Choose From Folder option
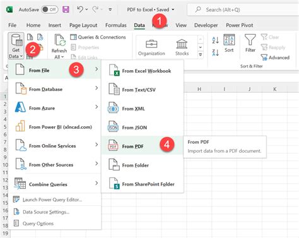This screenshot has width=299, height=238. (143, 165)
